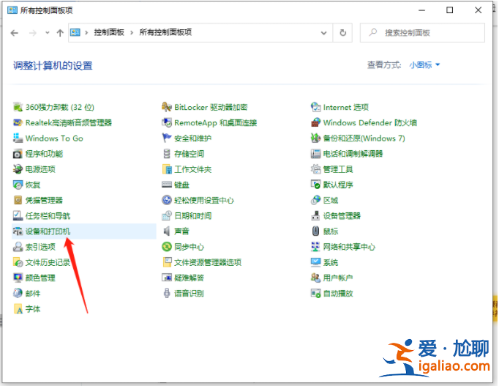Screen dimensions: 499x386
Task: Click the 任务栏和导航 icon
Action: pyautogui.click(x=18, y=216)
